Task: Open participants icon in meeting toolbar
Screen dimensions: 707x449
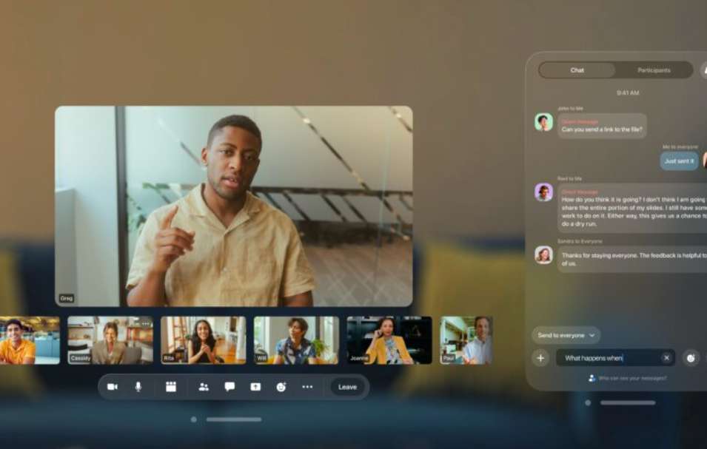Action: [204, 387]
